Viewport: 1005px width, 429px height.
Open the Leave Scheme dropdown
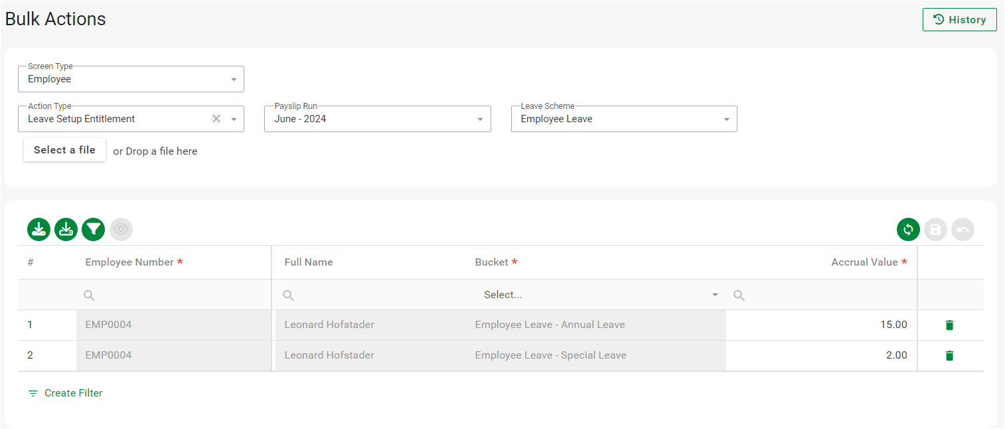pos(623,119)
